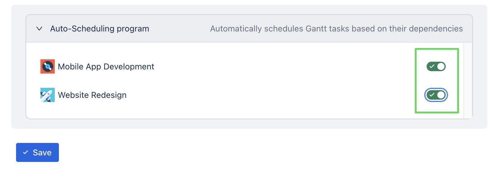Disable auto-scheduling for Mobile App Development

tap(436, 66)
